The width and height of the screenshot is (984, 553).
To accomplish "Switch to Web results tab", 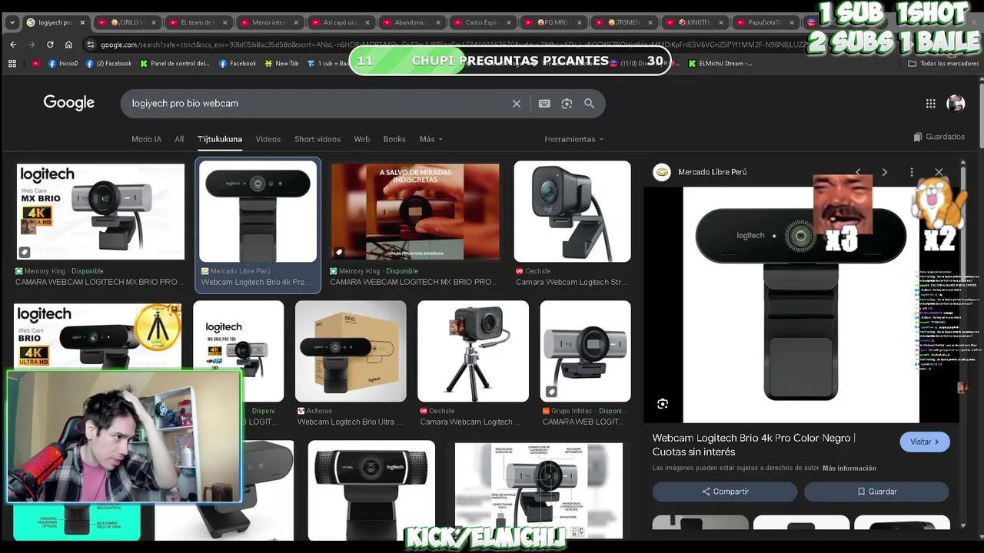I will 362,139.
